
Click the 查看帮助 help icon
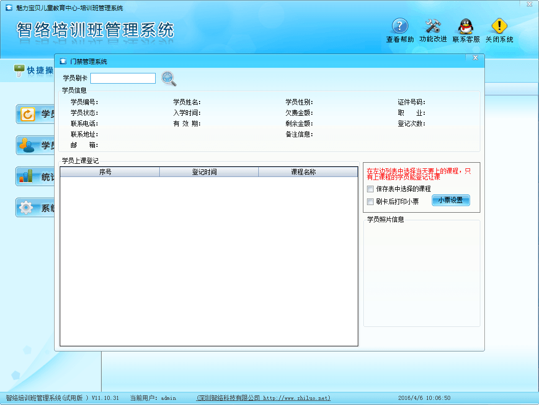coord(400,27)
